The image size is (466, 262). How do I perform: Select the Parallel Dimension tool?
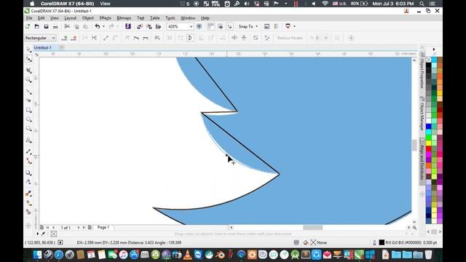pyautogui.click(x=28, y=151)
